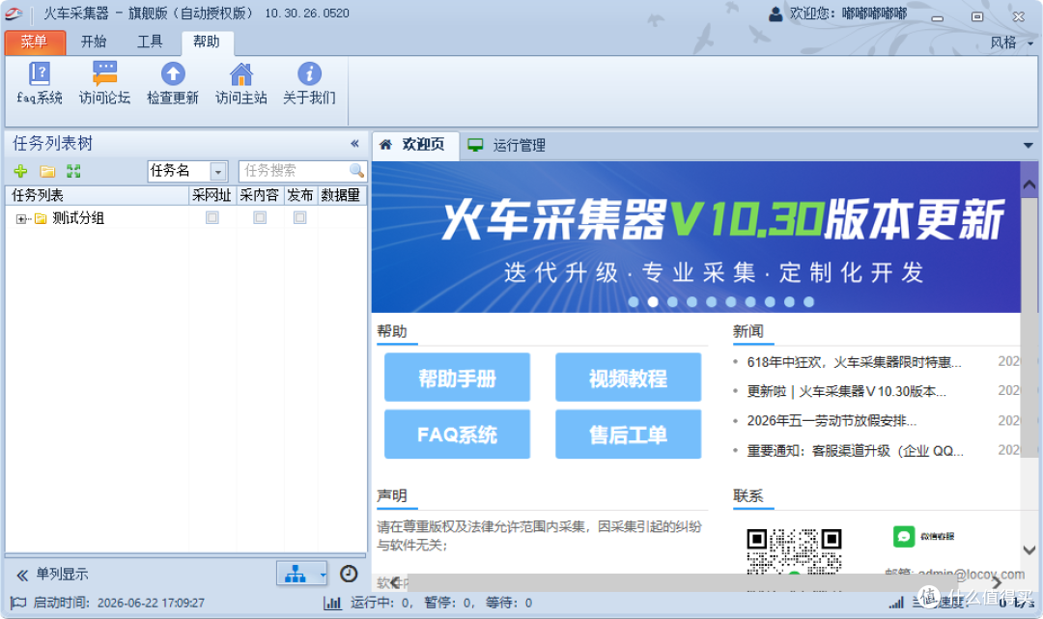1043x619 pixels.
Task: Open the tree view mode dropdown arrow
Action: pos(323,574)
